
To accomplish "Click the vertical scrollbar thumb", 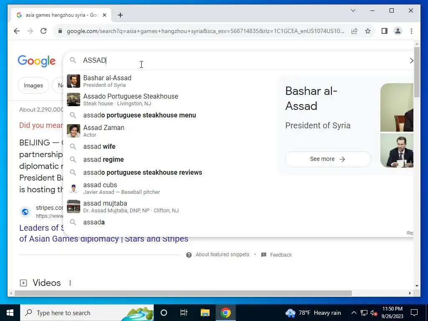I will 417,72.
